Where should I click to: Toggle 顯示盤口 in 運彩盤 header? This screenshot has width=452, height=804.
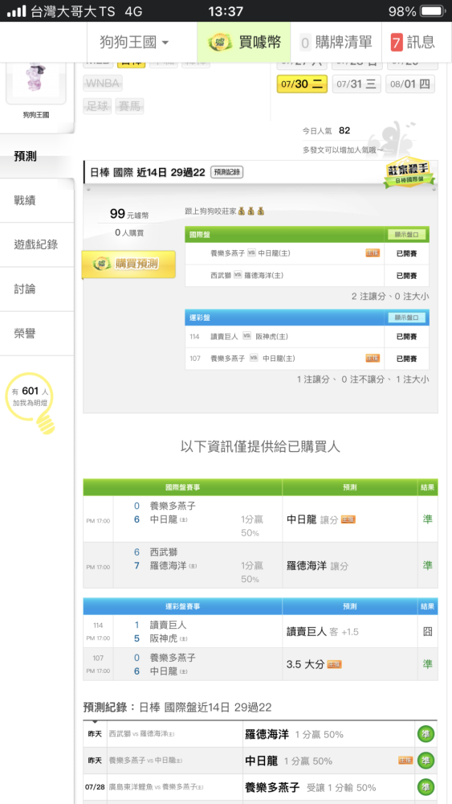point(406,318)
